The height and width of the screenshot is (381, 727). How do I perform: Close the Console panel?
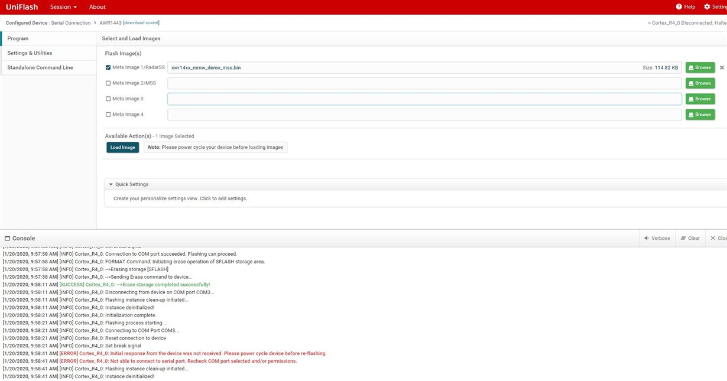[719, 238]
